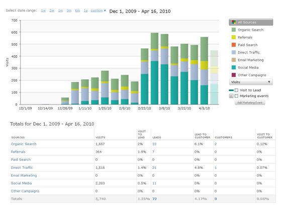Open the 7 leads link for Referrals
The image size is (295, 207).
pos(153,152)
